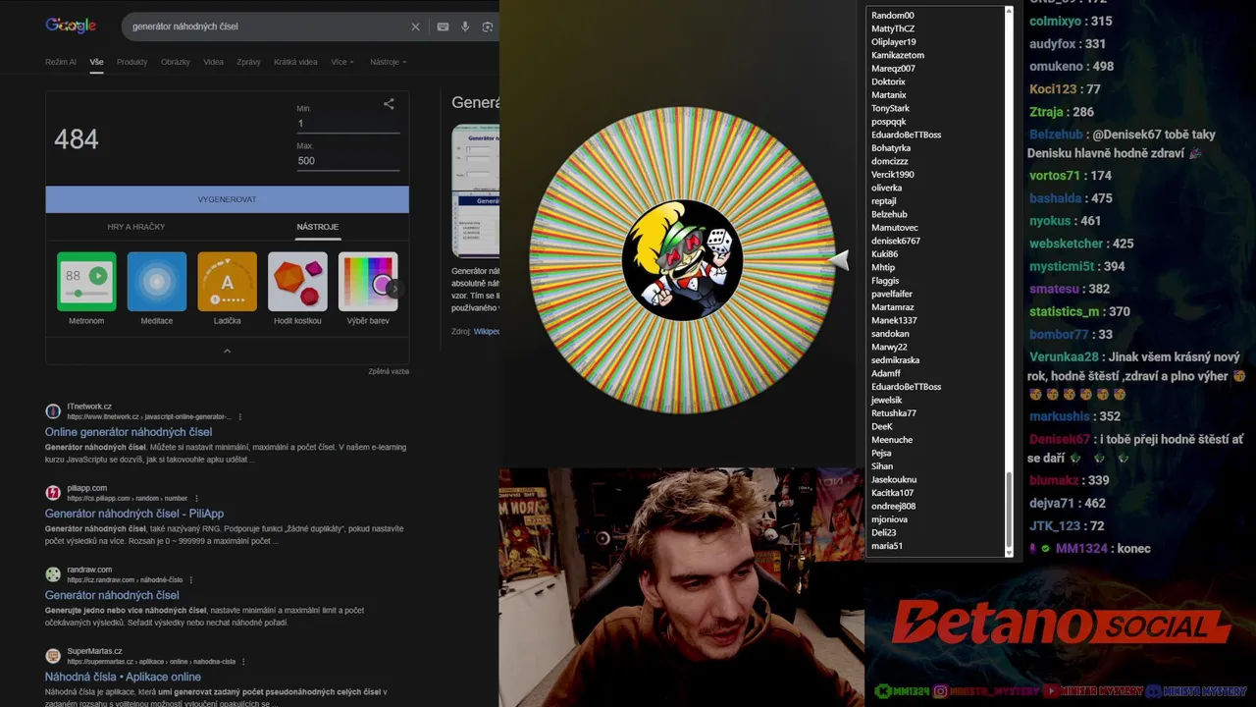Viewport: 1256px width, 707px height.
Task: Select Kamikazetom in the name list
Action: 898,55
